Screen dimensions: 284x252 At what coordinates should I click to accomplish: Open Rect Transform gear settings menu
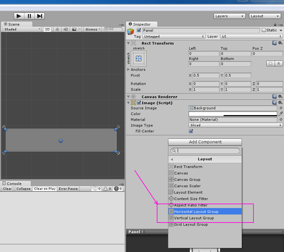coord(280,43)
